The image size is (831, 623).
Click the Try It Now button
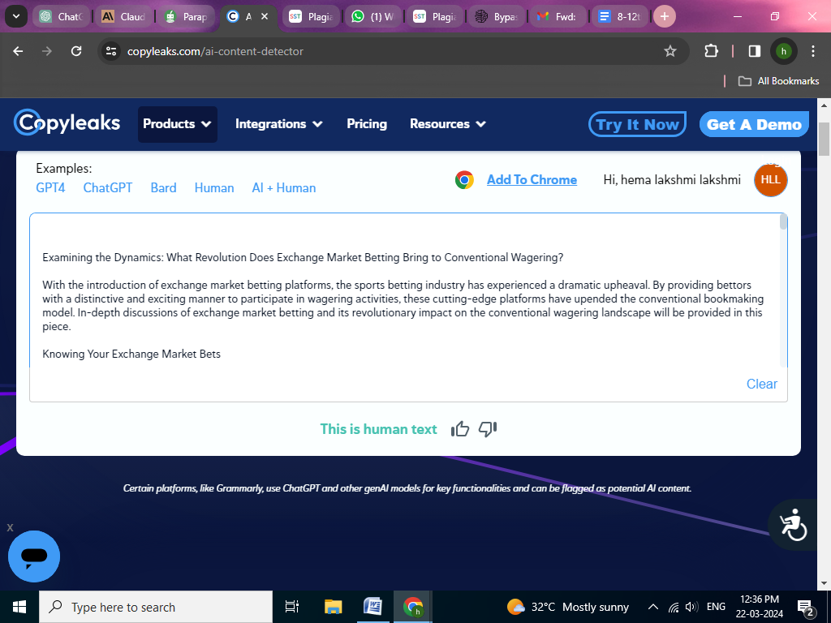(x=637, y=124)
